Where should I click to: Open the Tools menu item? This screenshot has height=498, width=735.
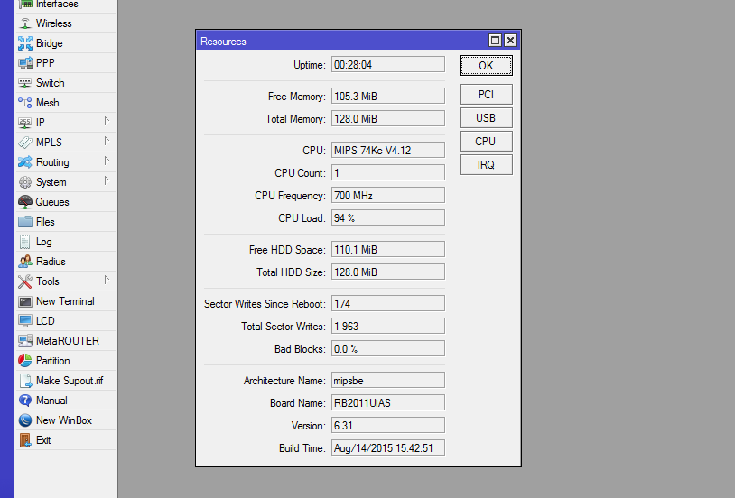tap(47, 281)
